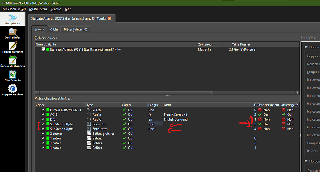Toggle checkbox of 1 entrée with ID 4
The height and width of the screenshot is (172, 320).
[x=43, y=148]
